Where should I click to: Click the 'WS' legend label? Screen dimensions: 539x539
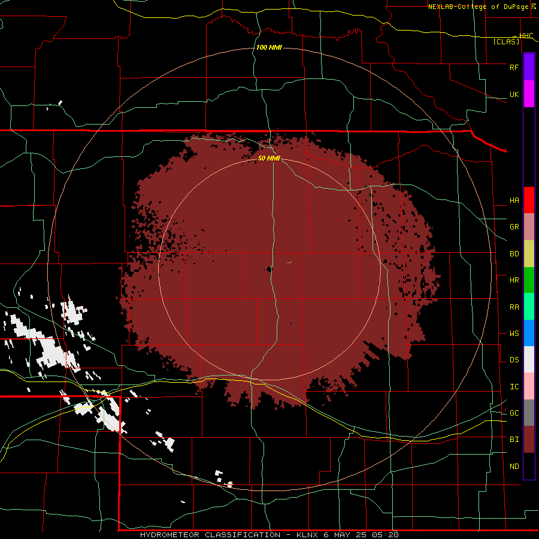point(514,334)
